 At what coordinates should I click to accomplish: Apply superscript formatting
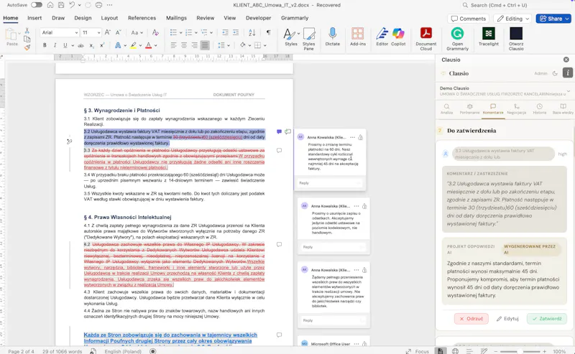tap(102, 45)
